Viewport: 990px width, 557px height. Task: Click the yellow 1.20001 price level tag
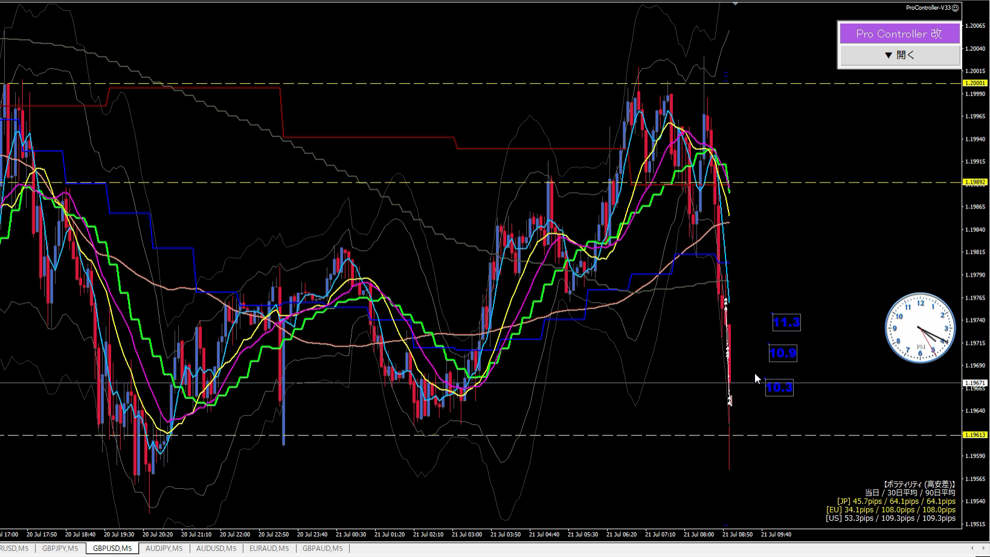pyautogui.click(x=975, y=83)
